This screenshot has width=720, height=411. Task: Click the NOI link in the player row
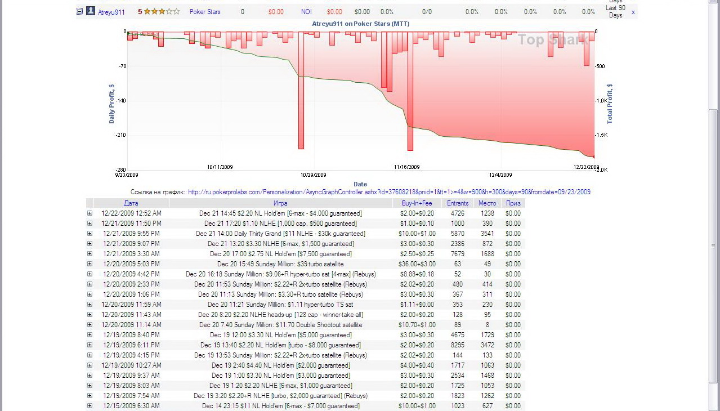click(x=306, y=12)
